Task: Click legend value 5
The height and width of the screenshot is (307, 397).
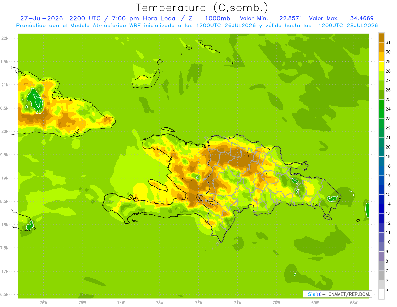Action: [x=387, y=289]
